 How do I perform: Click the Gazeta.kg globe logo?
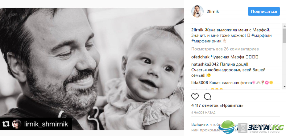coord(227,127)
